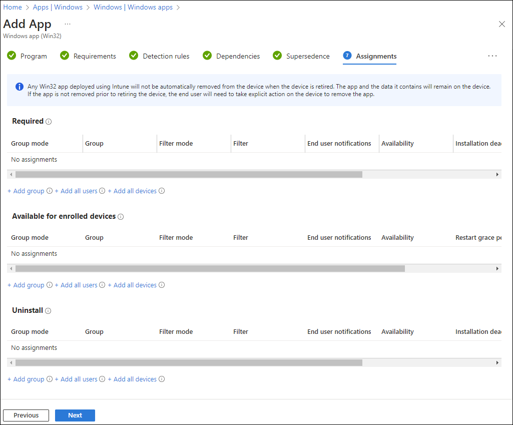Screen dimensions: 513x425
Task: Close the Add App pane with the X
Action: point(502,24)
